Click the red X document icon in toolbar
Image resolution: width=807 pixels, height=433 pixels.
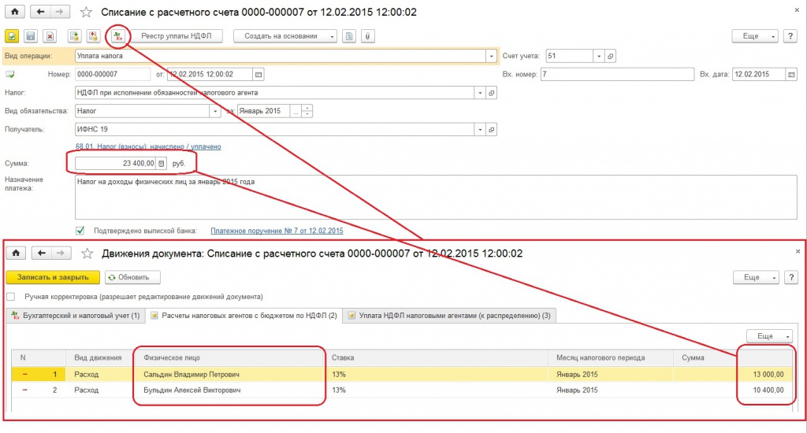click(50, 36)
